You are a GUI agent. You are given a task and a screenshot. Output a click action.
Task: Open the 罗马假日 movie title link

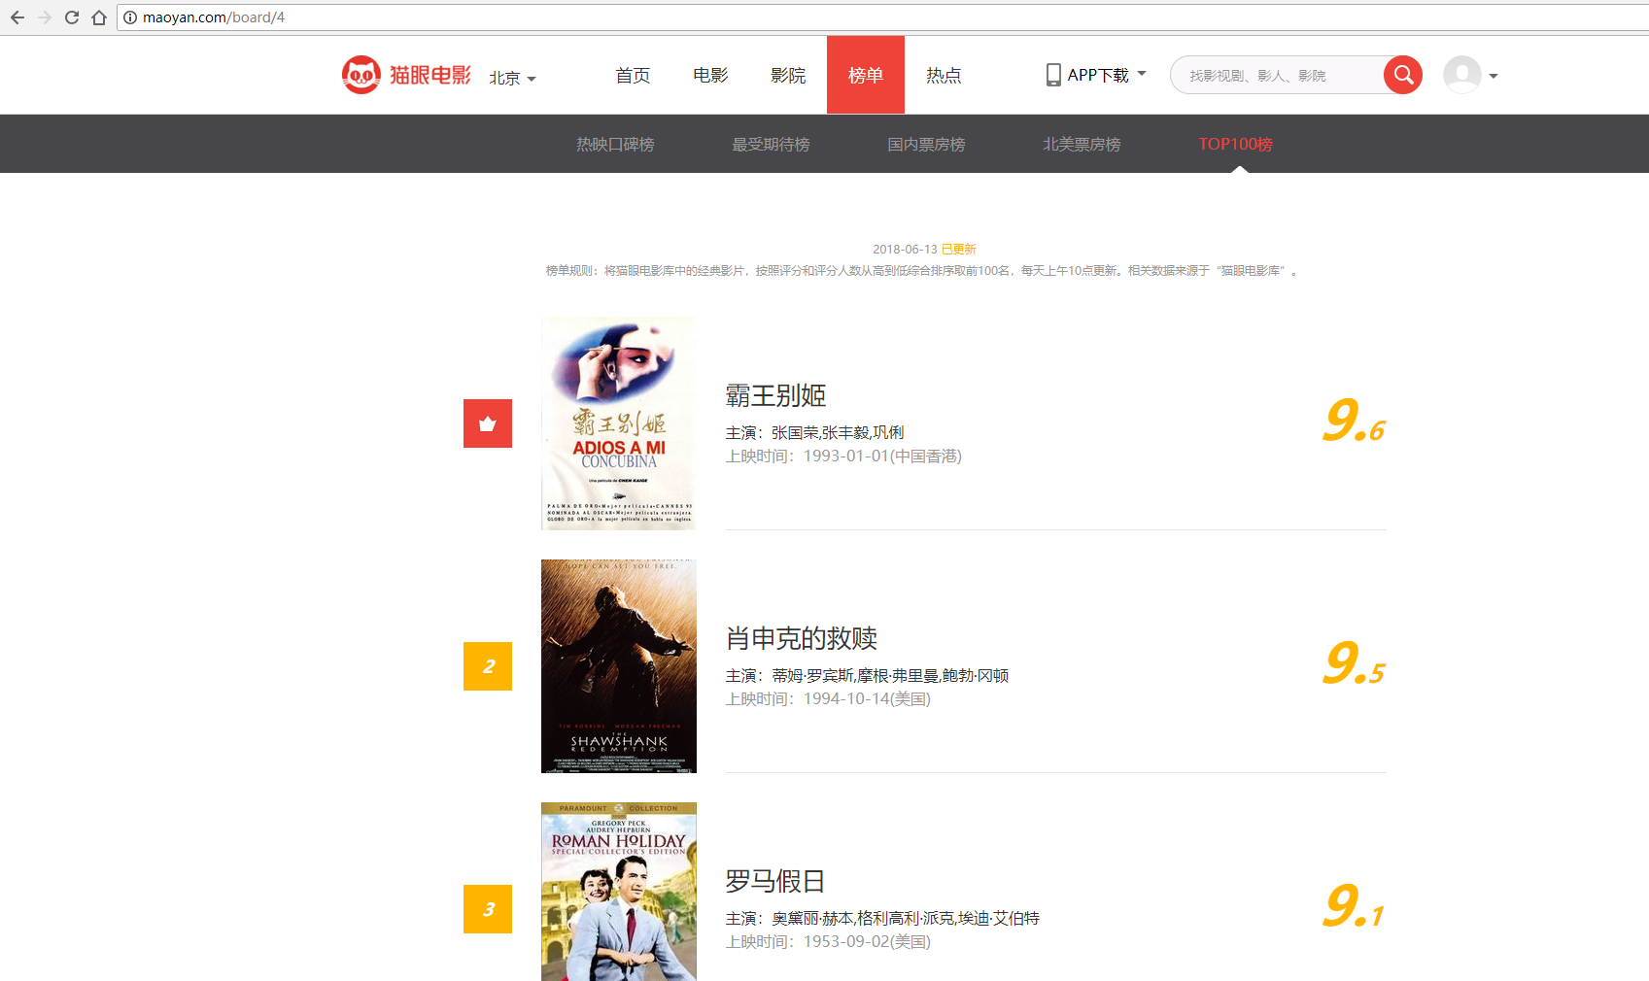click(775, 881)
